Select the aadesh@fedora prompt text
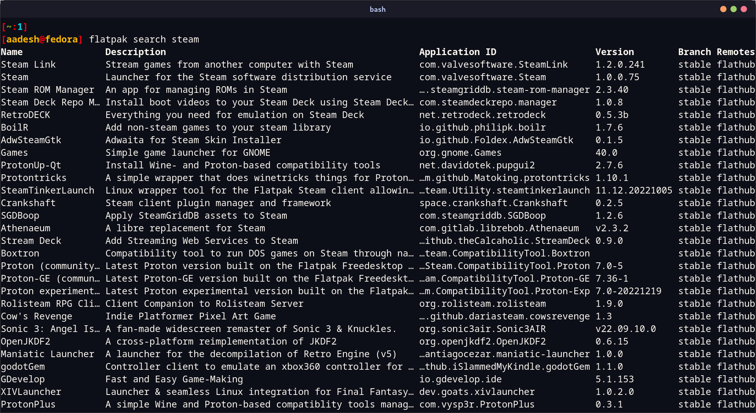Screen dimensions: 756x413 click(41, 39)
